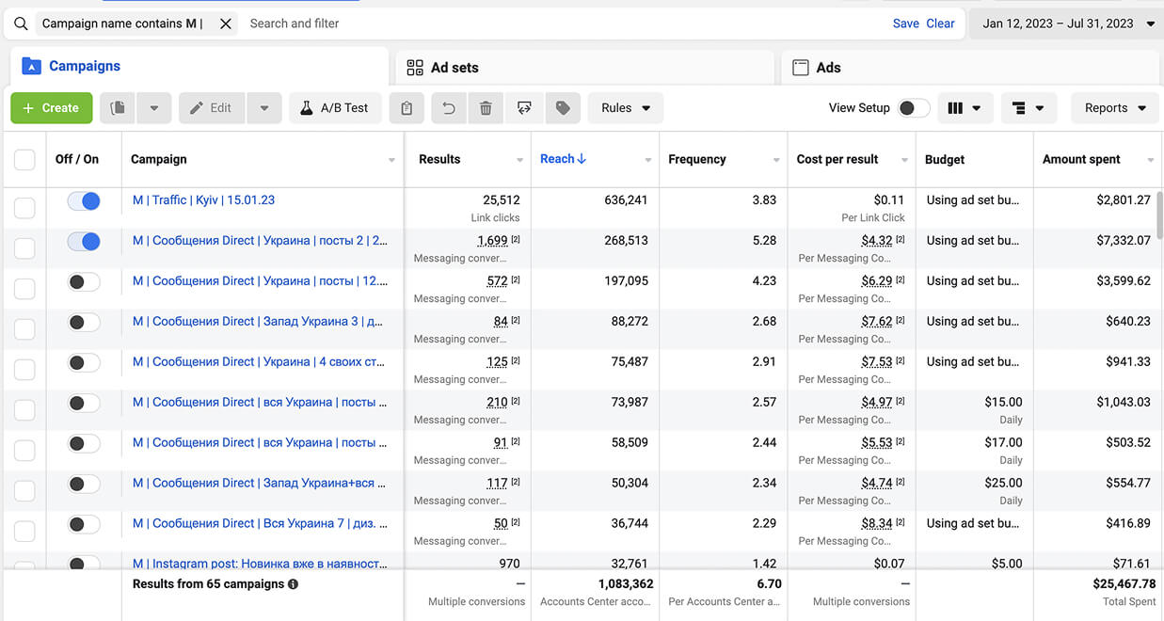
Task: Click the clipboard icon next to A/B Test
Action: [407, 108]
